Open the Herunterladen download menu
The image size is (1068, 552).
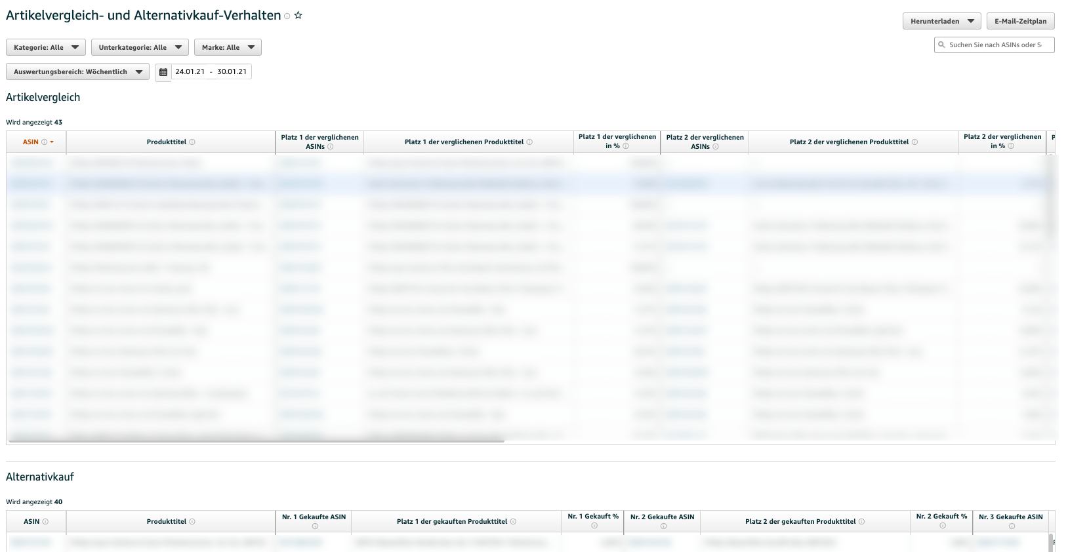pyautogui.click(x=941, y=21)
